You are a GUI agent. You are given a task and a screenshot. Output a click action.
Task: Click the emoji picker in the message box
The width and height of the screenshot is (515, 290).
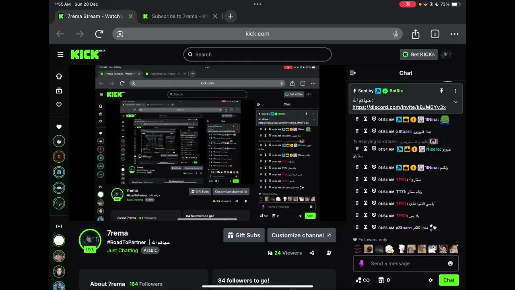coord(450,263)
